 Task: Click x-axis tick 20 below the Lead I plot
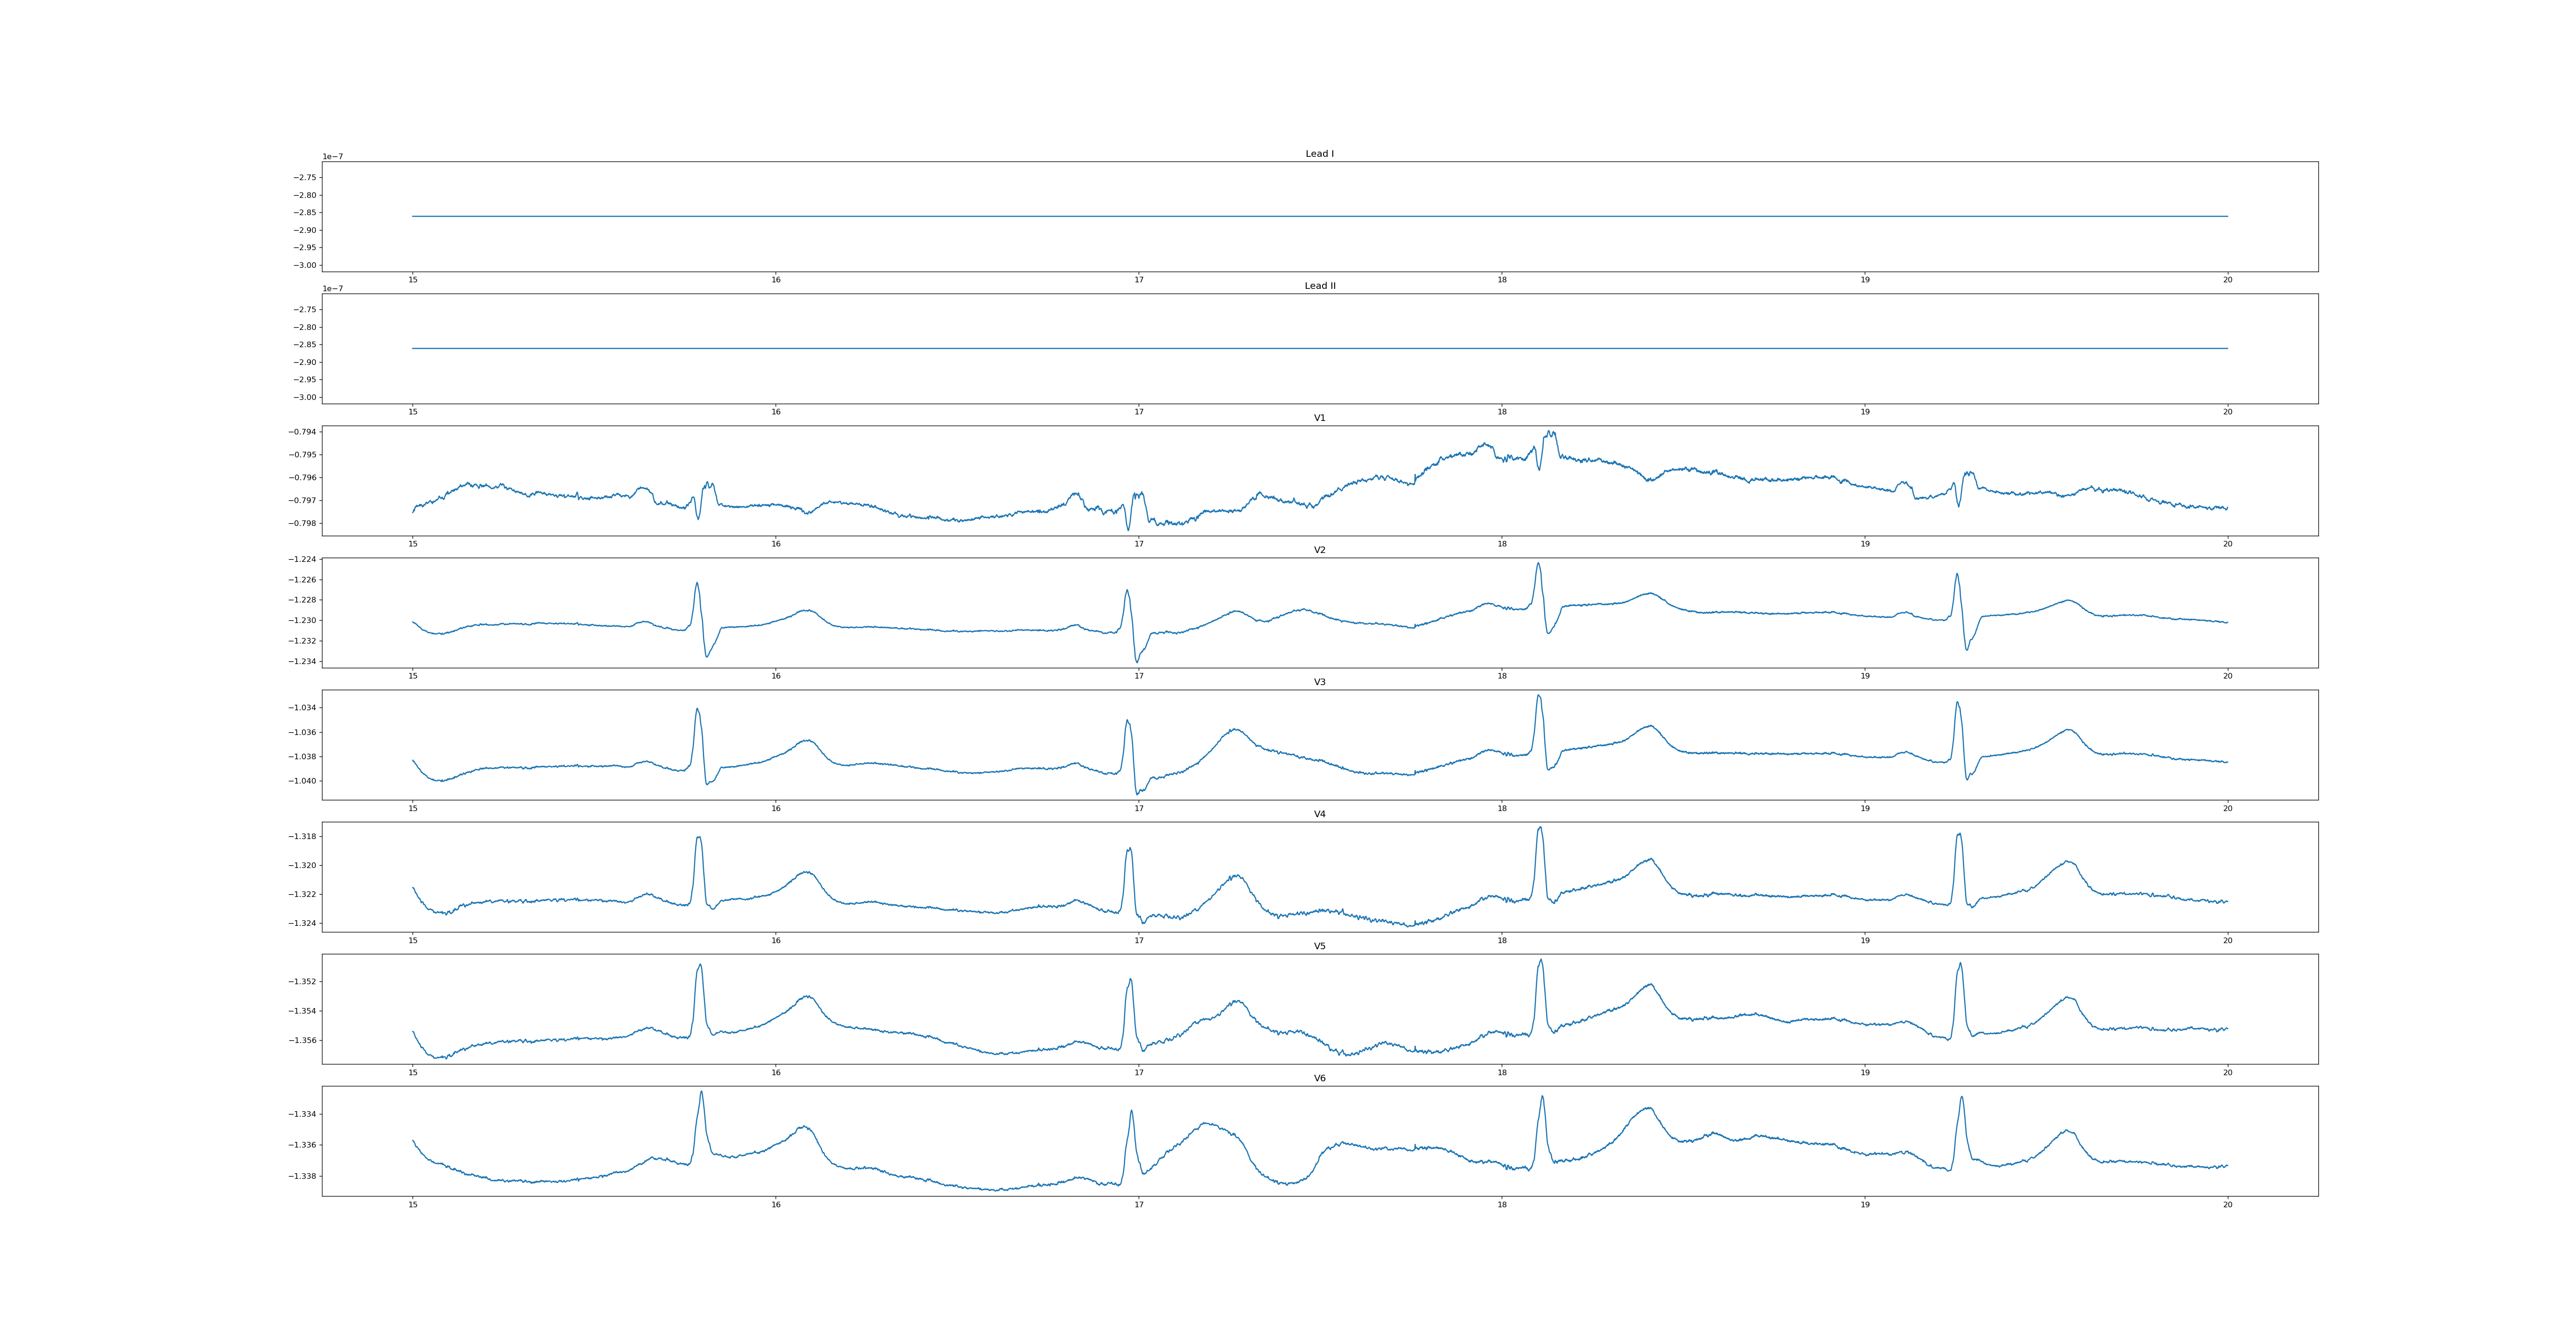point(2227,280)
